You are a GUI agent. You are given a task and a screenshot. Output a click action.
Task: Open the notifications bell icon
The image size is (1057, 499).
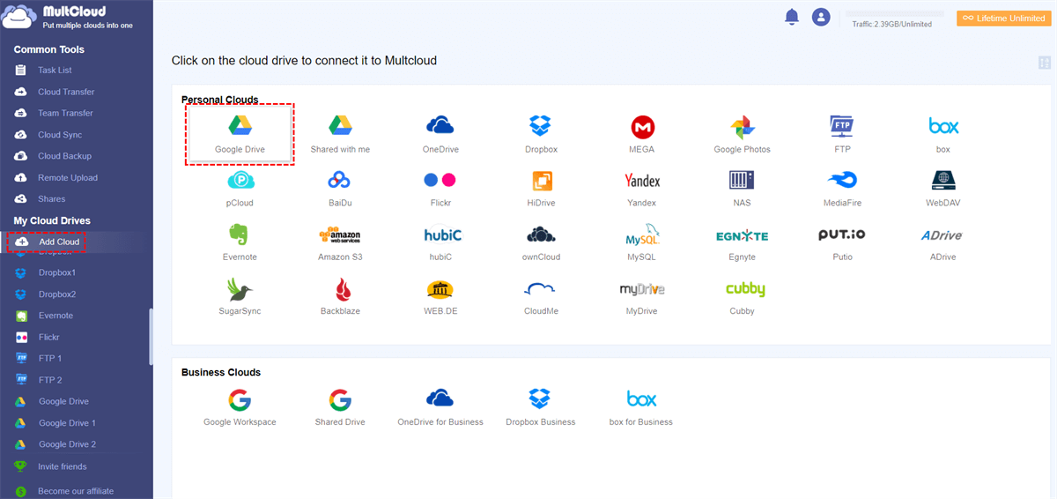791,17
